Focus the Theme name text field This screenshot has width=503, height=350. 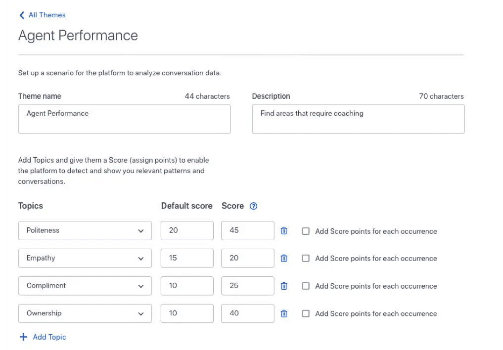pyautogui.click(x=124, y=119)
